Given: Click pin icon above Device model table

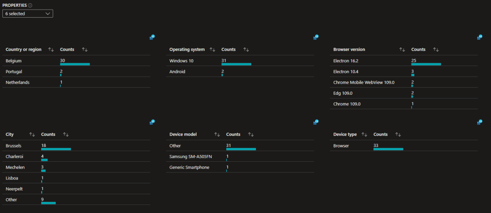Looking at the screenshot, I should pos(316,122).
